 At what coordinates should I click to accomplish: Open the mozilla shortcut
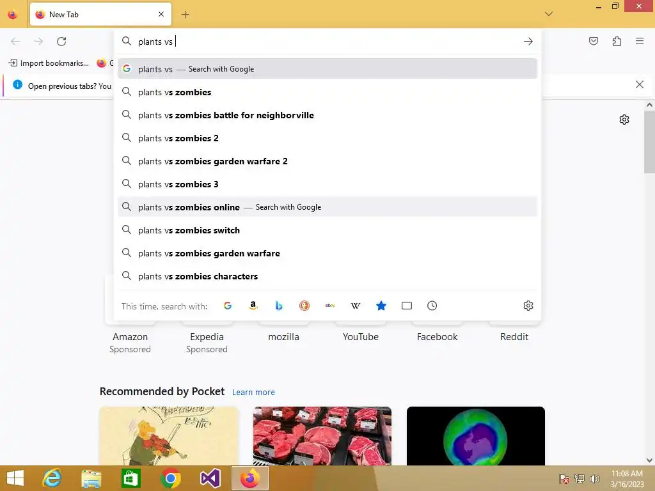click(x=283, y=337)
